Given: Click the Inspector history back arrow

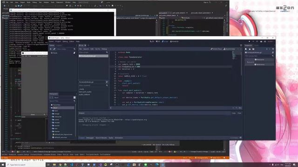Looking at the screenshot, I should [267, 49].
